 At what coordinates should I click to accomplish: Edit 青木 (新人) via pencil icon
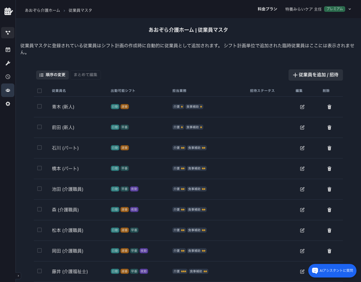coord(302,107)
